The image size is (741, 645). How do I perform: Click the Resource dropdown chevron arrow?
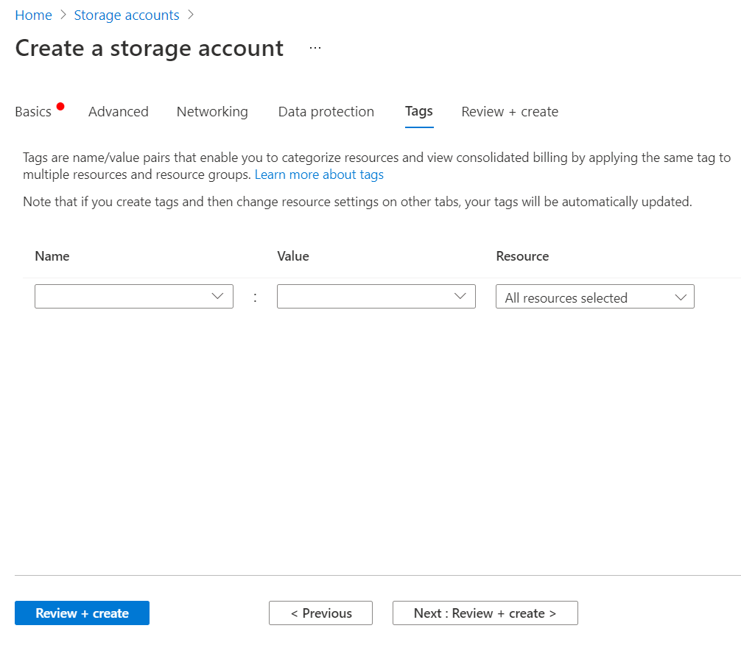coord(680,297)
